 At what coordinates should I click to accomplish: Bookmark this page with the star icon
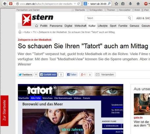click(x=116, y=4)
